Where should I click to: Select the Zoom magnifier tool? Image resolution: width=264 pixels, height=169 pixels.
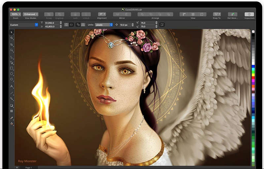12,50
